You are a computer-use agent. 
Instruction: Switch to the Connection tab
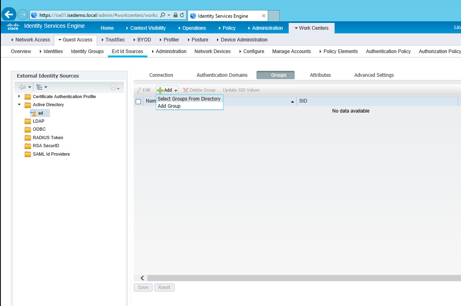(x=161, y=75)
